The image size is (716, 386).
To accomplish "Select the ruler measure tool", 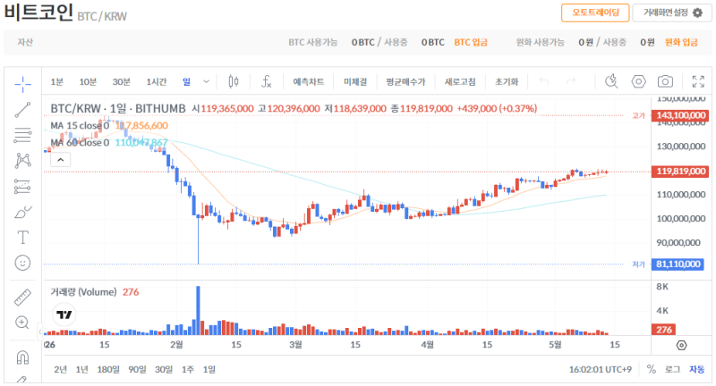I will click(22, 298).
